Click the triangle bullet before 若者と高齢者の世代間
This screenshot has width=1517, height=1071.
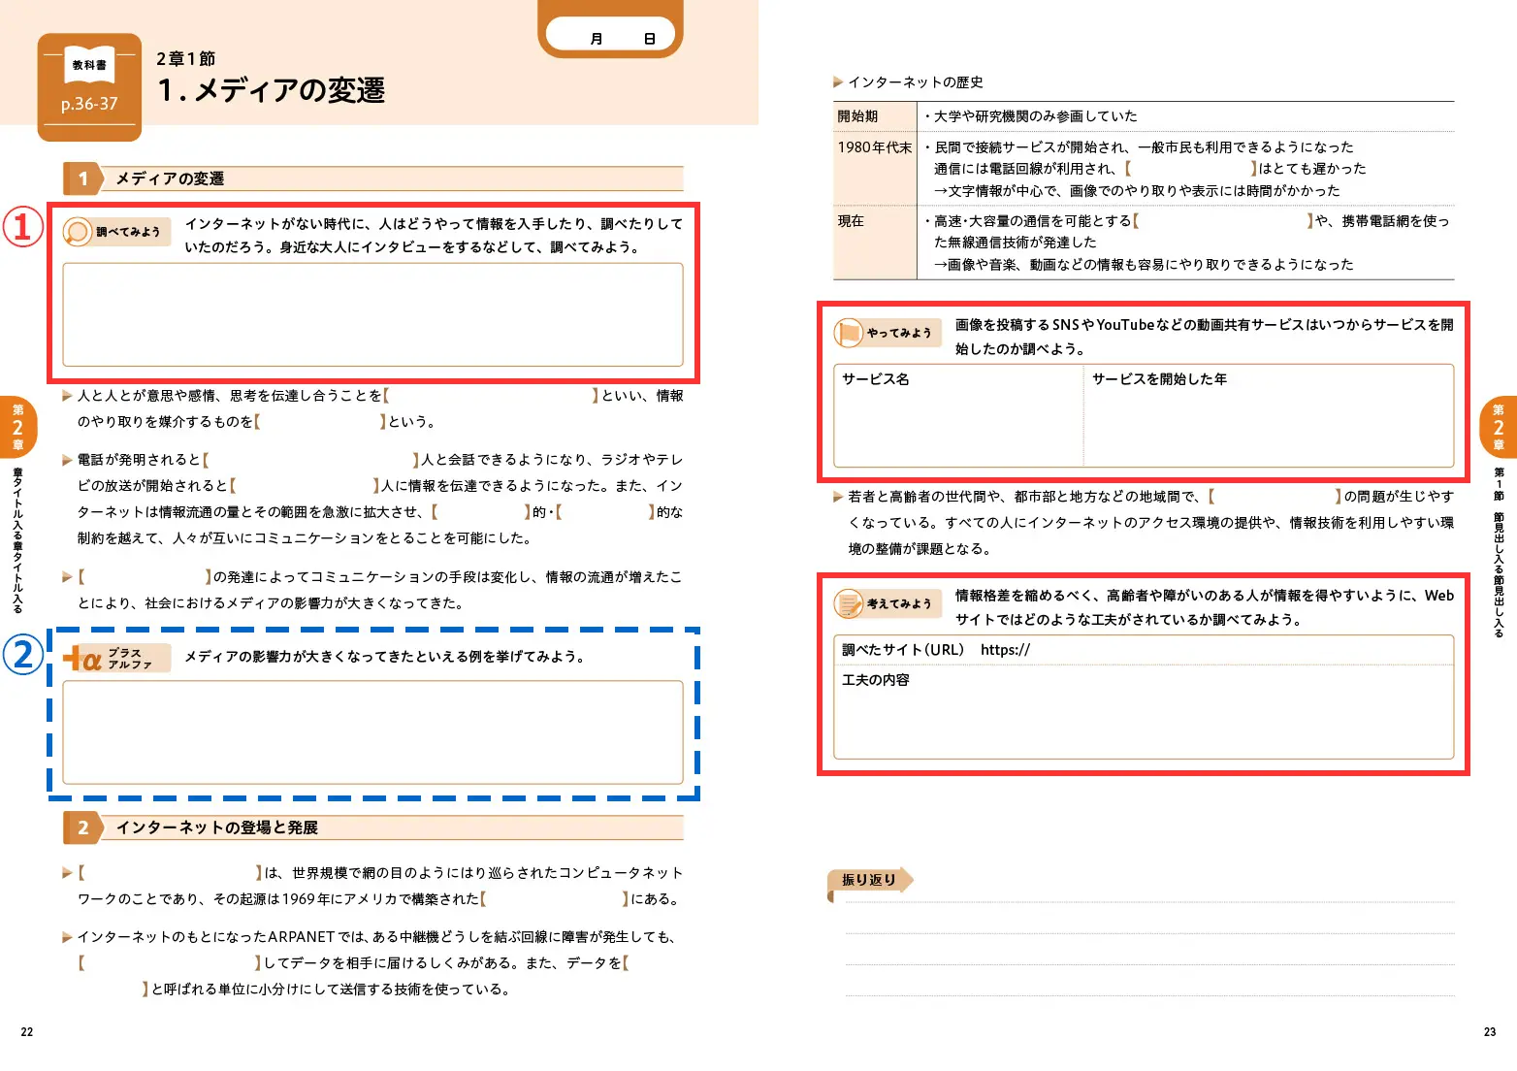click(x=838, y=497)
